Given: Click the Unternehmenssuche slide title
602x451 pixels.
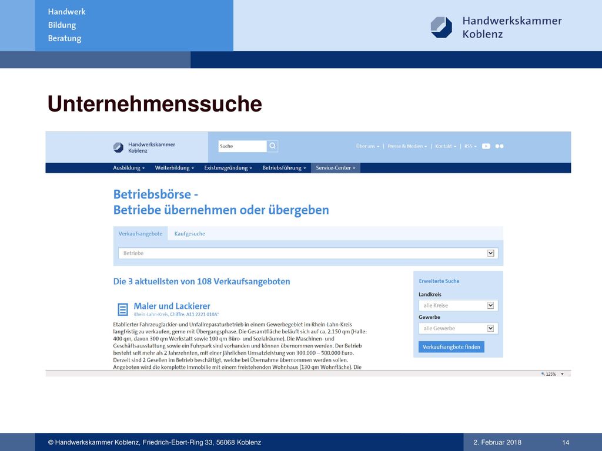Looking at the screenshot, I should coord(155,103).
